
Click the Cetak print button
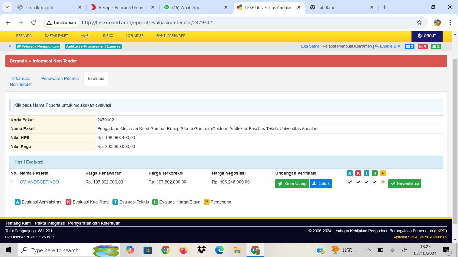321,184
